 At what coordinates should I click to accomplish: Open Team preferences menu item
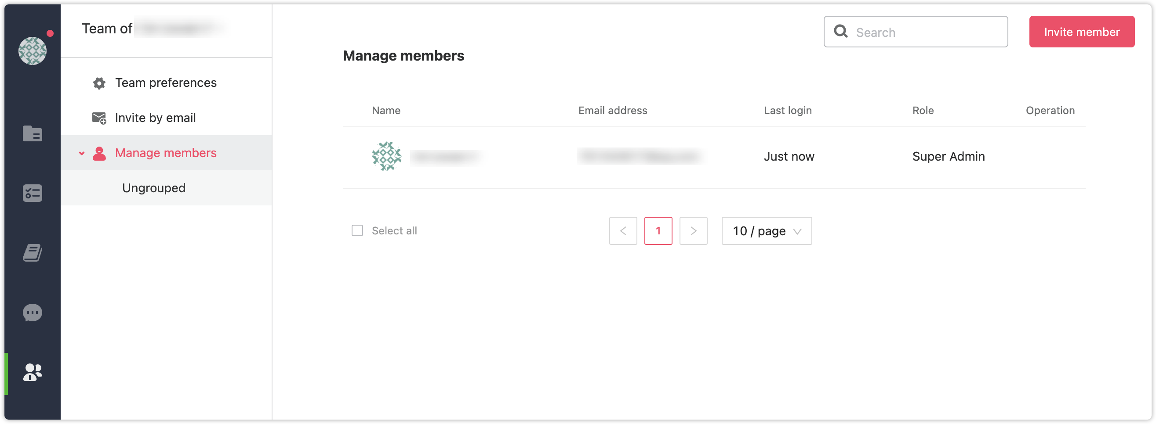click(x=166, y=83)
